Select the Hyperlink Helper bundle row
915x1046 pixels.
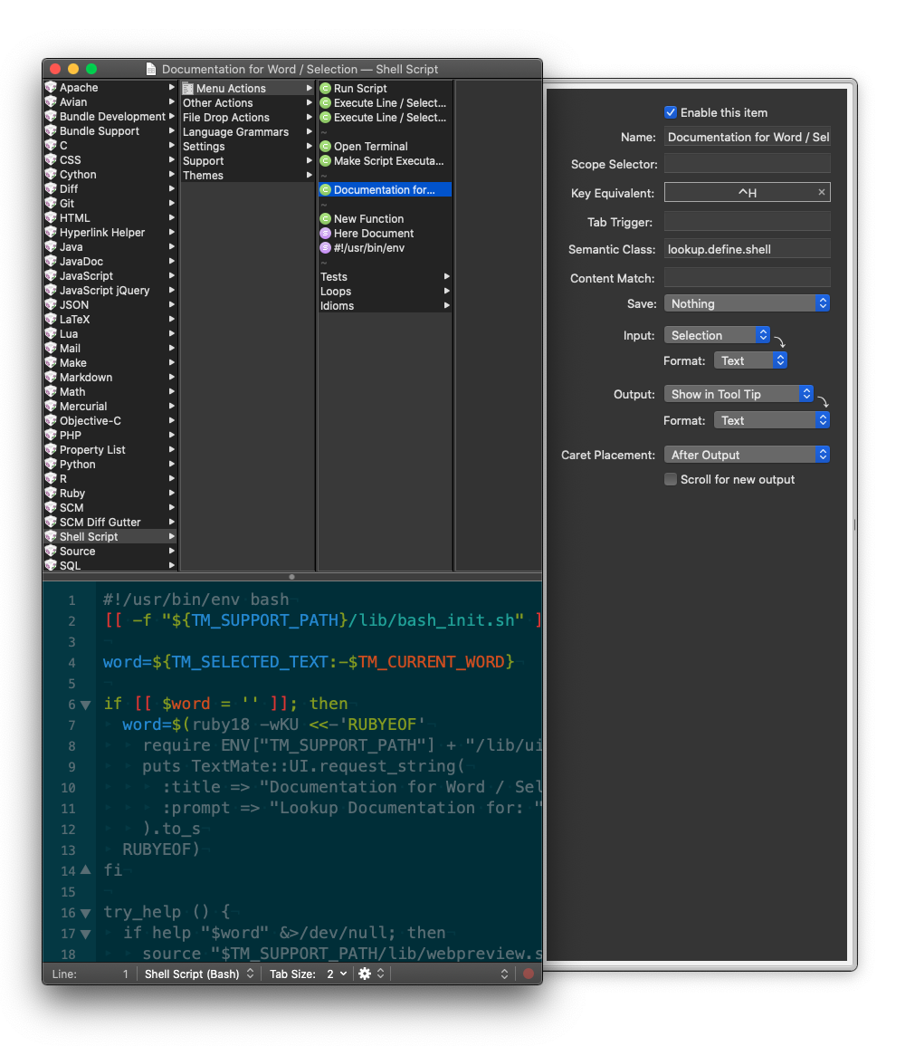click(110, 232)
